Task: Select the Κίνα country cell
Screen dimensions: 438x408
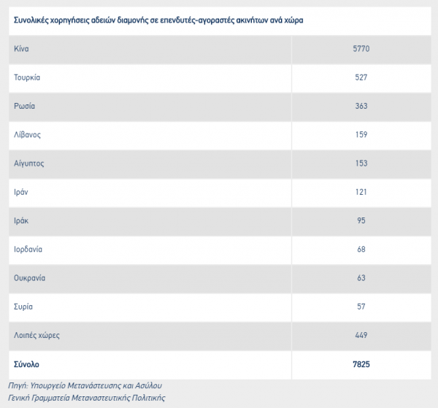Action: [x=21, y=49]
